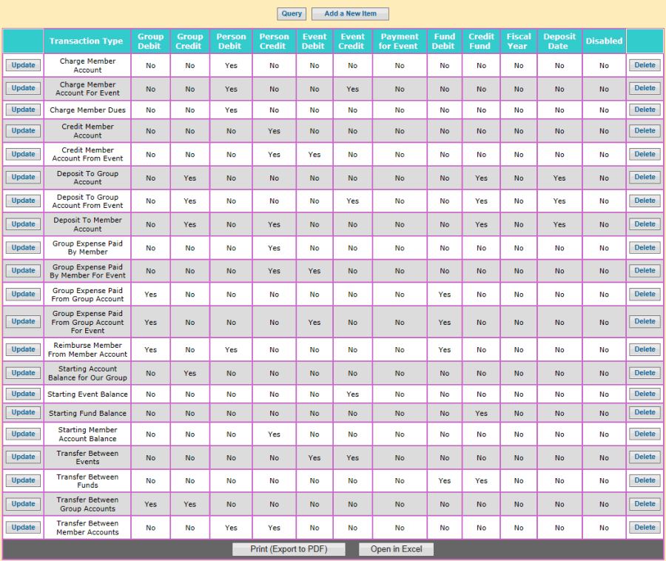666x561 pixels.
Task: Update the Starting Fund Balance row
Action: pos(24,412)
